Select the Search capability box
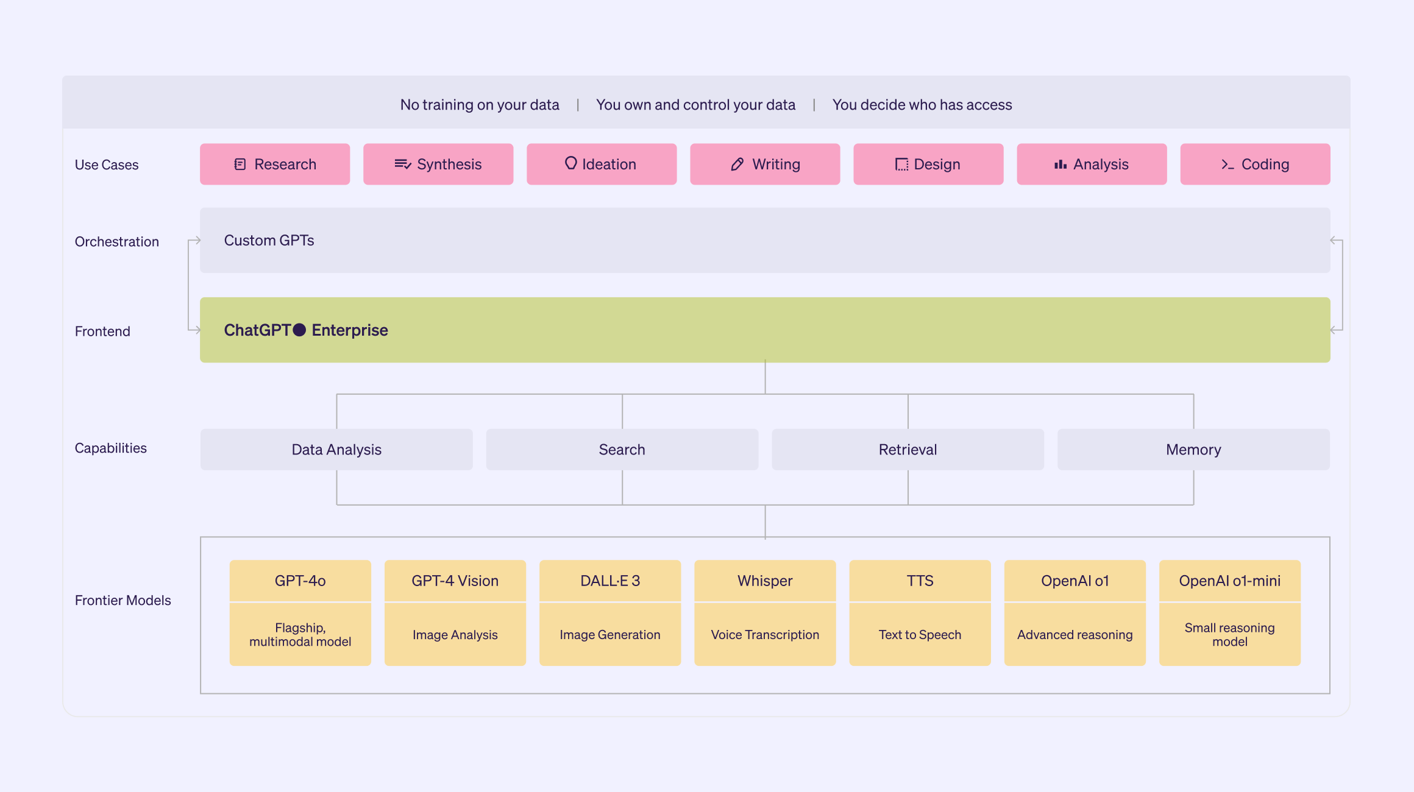This screenshot has height=792, width=1414. (x=622, y=450)
